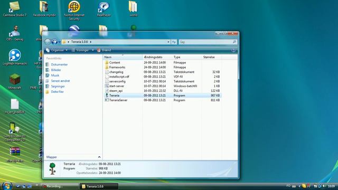Open the Organiser menu
This screenshot has height=190, width=338.
57,50
